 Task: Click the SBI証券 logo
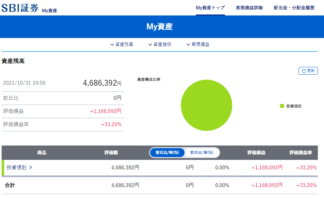point(20,8)
